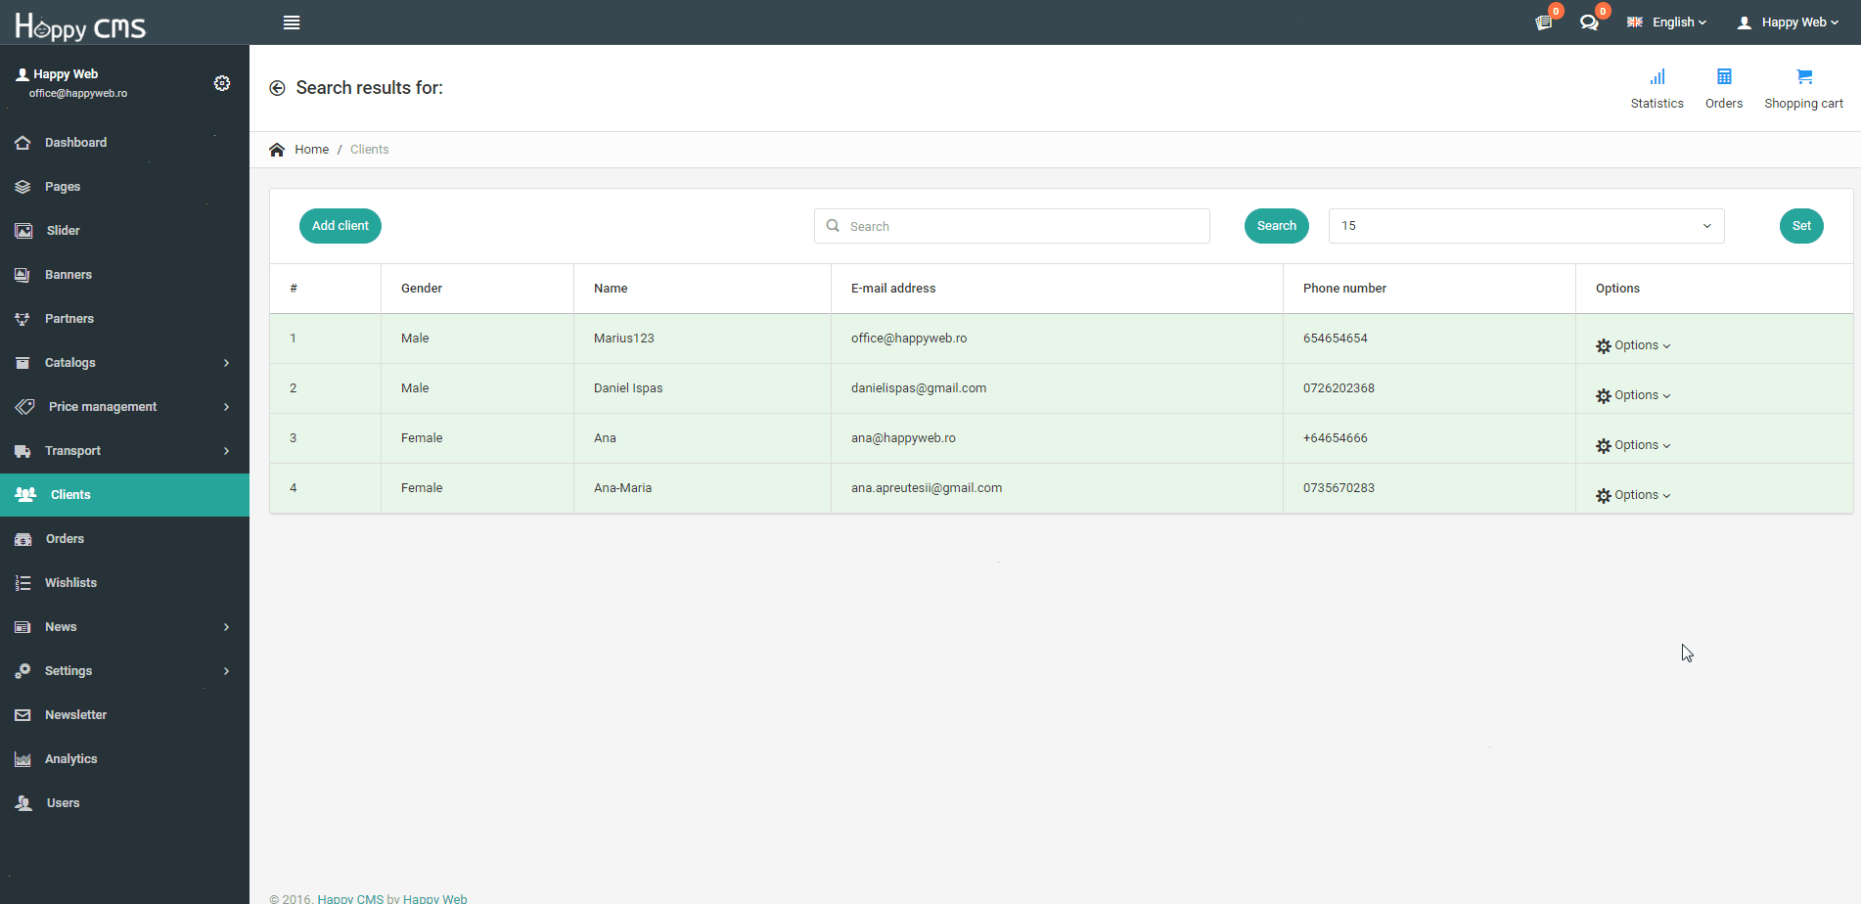Click the Add client button

click(340, 226)
